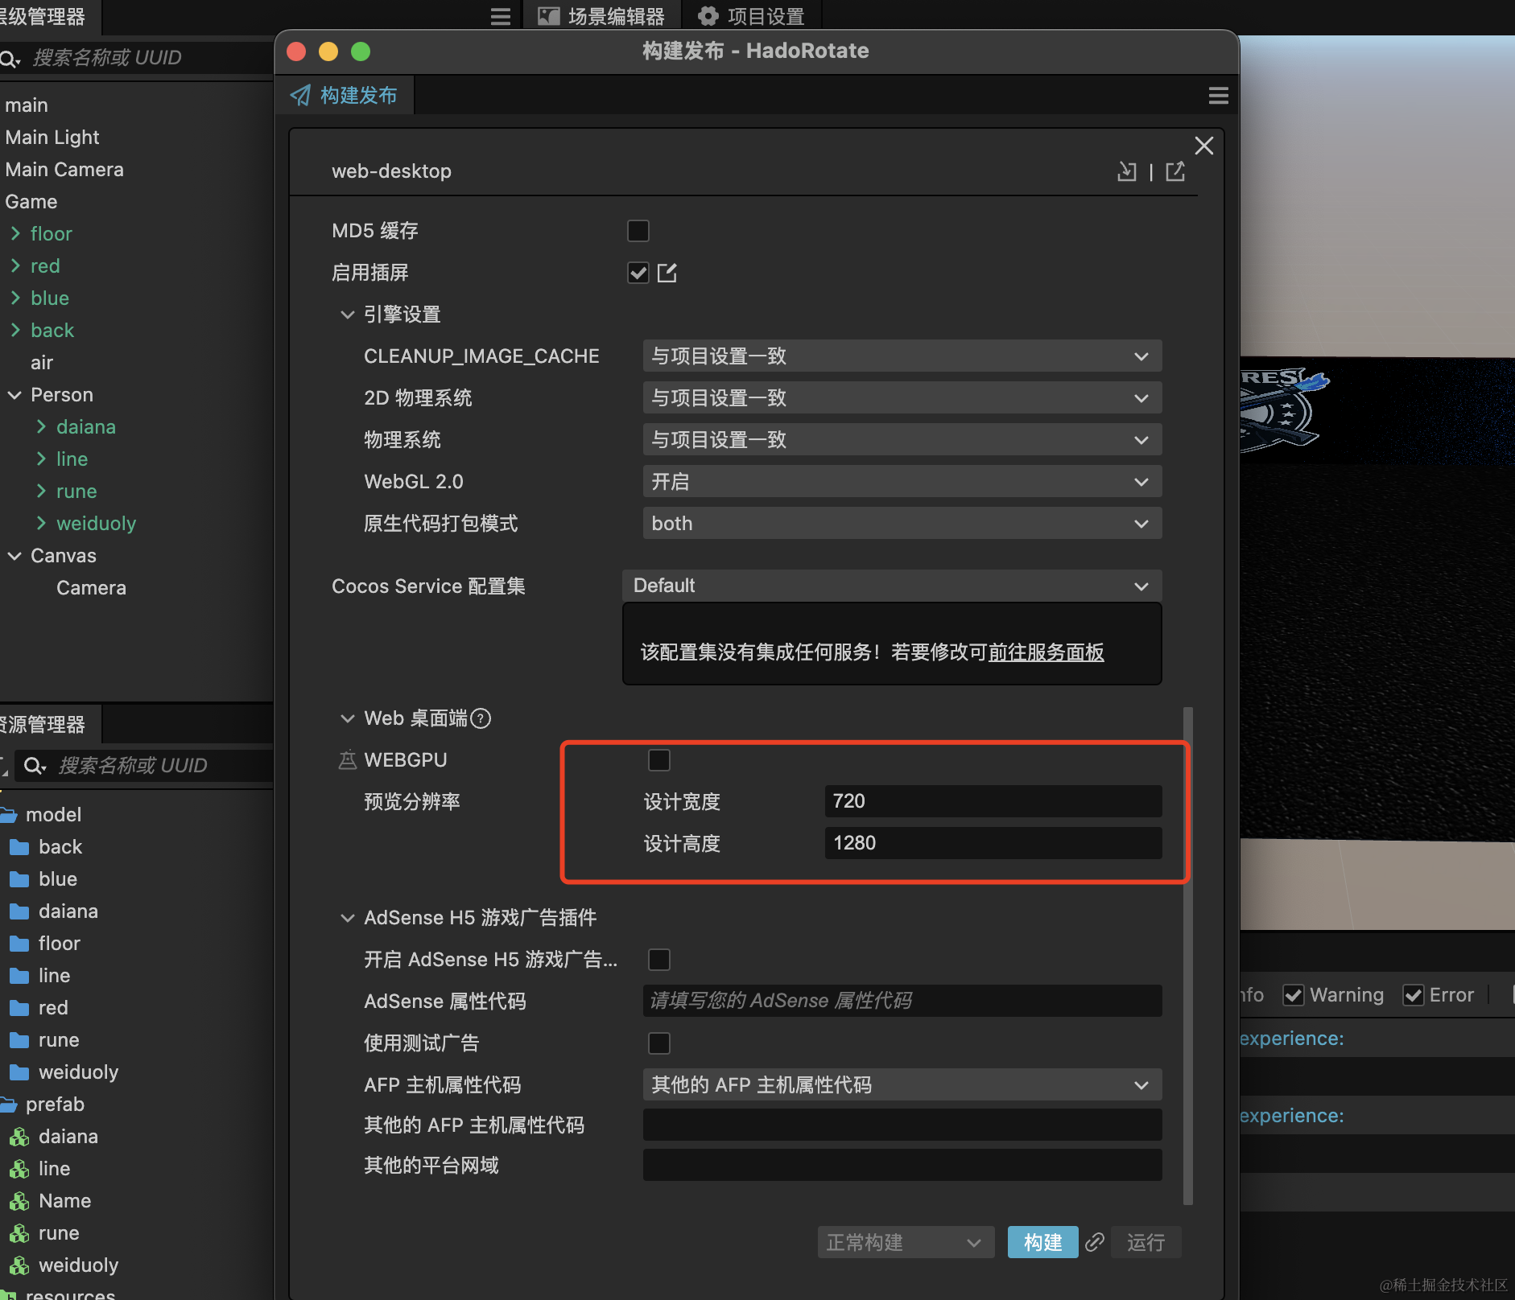Click the build panel vertical scrollbar
This screenshot has width=1515, height=1300.
(x=1187, y=956)
